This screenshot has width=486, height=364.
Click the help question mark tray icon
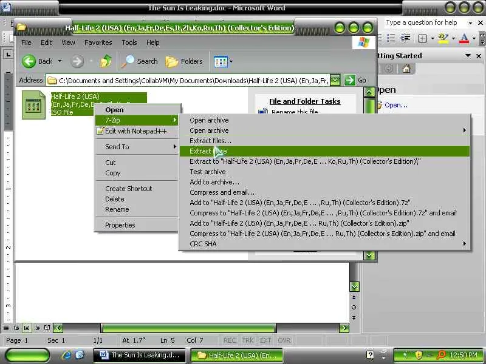click(x=370, y=355)
